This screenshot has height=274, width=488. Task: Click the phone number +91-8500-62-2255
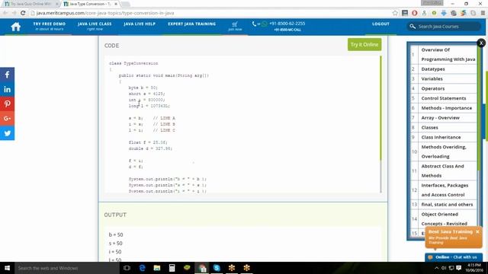[x=287, y=24]
